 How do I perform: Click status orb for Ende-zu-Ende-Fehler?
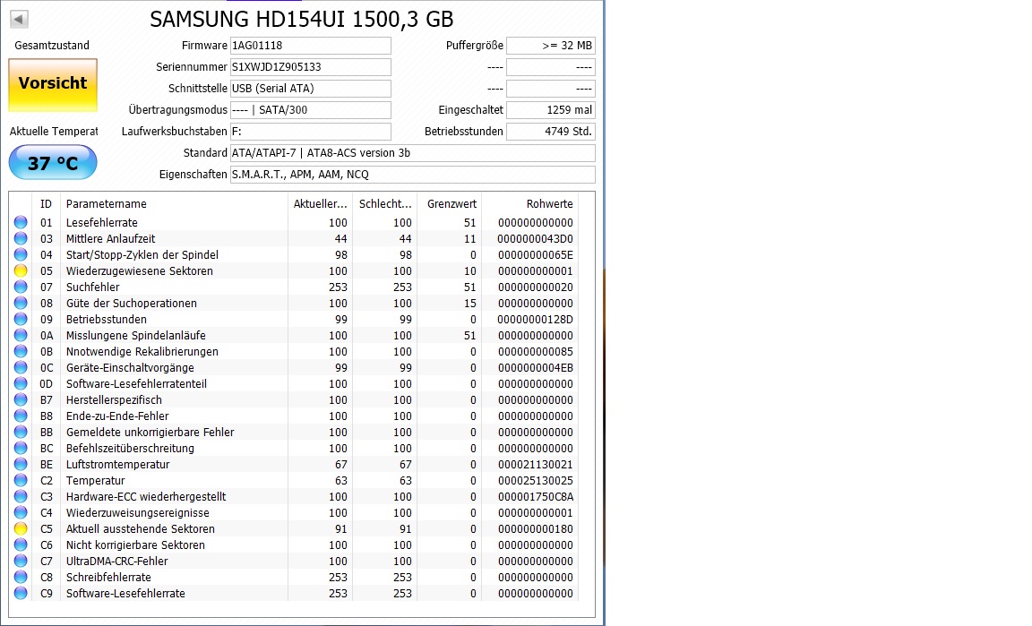21,416
